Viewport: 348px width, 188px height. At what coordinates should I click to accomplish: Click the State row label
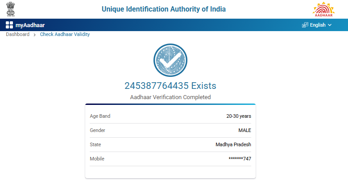[95, 144]
